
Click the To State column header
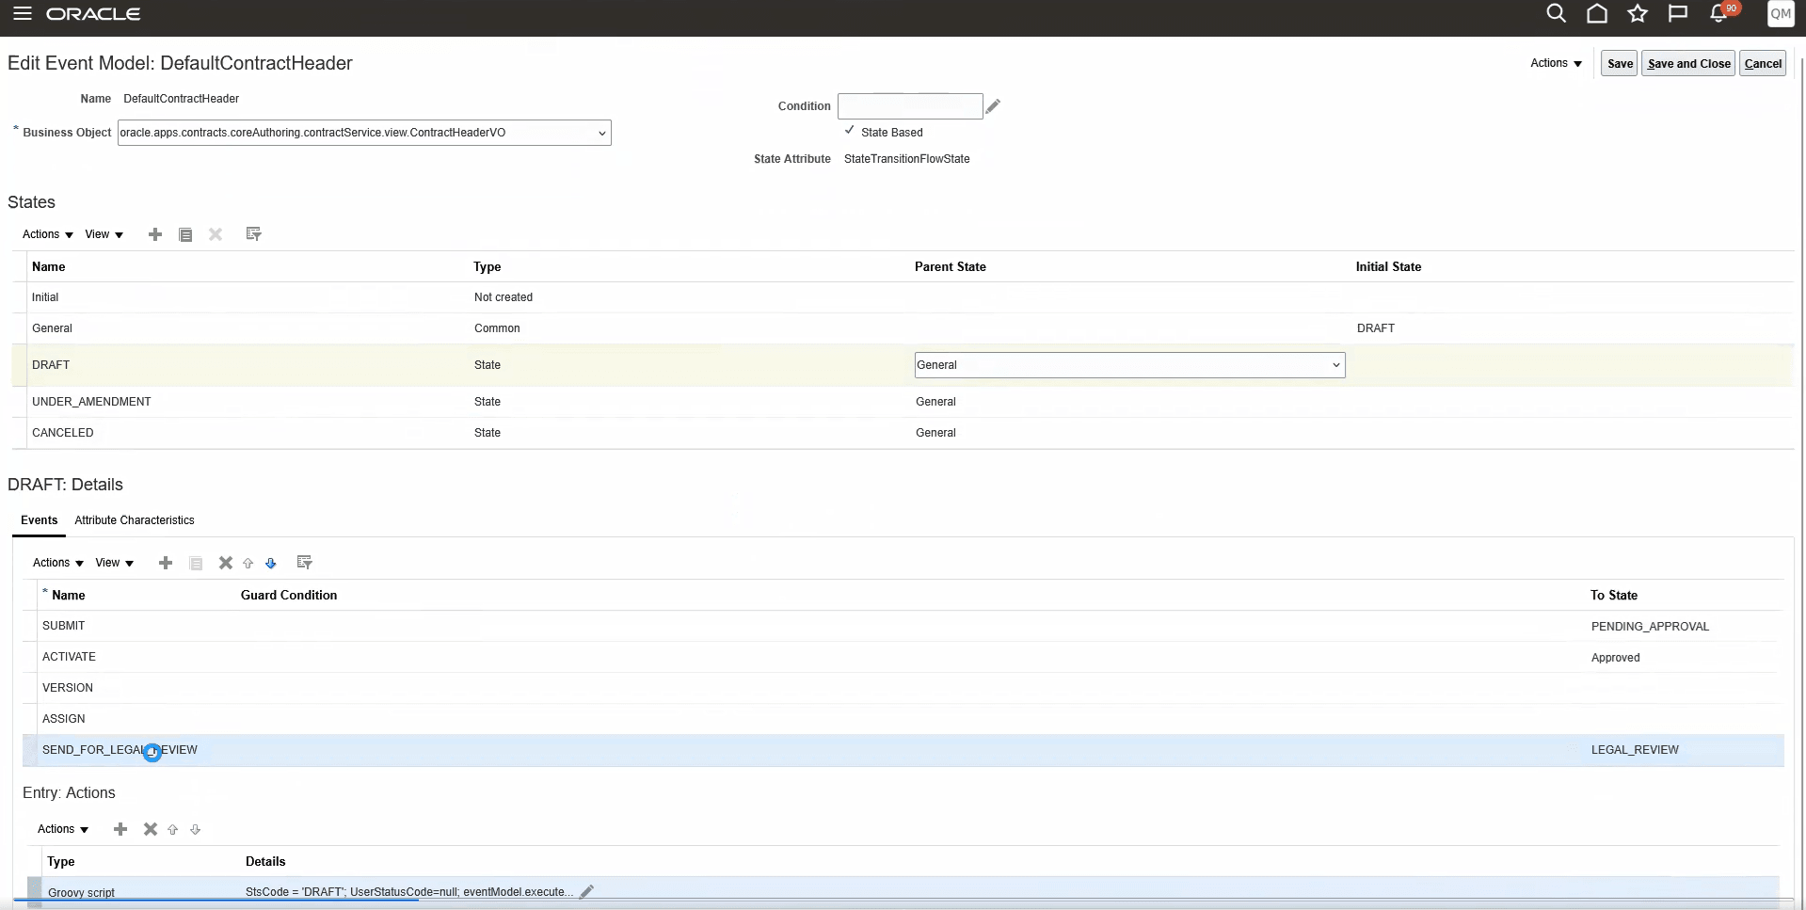[1614, 596]
